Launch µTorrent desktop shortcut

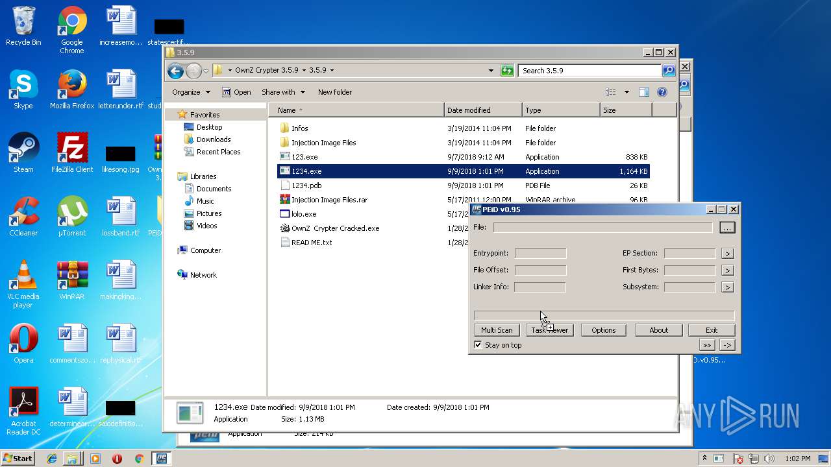pyautogui.click(x=72, y=217)
